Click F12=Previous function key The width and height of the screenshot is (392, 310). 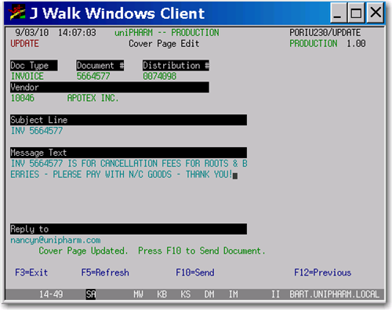pyautogui.click(x=323, y=272)
